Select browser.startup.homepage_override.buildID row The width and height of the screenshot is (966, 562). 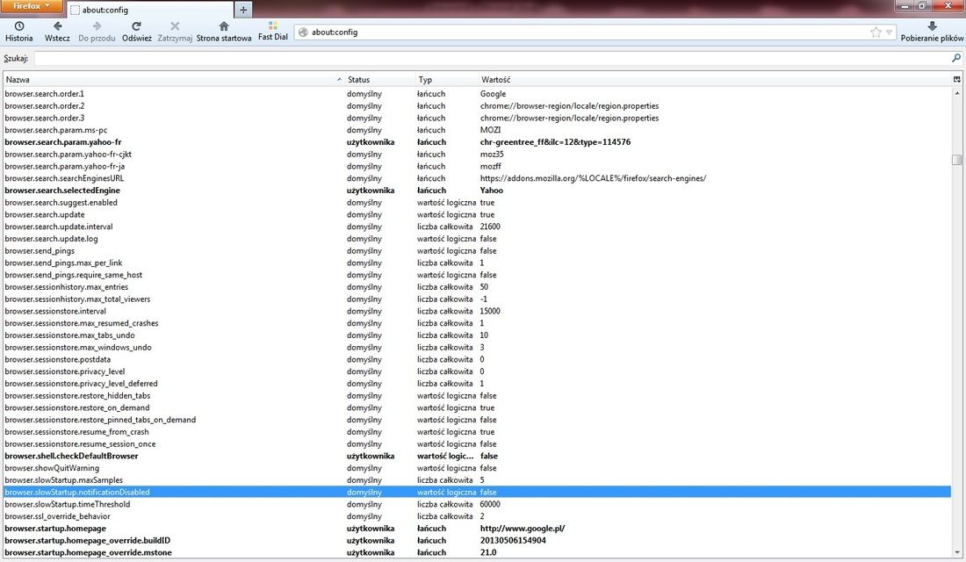[x=477, y=540]
